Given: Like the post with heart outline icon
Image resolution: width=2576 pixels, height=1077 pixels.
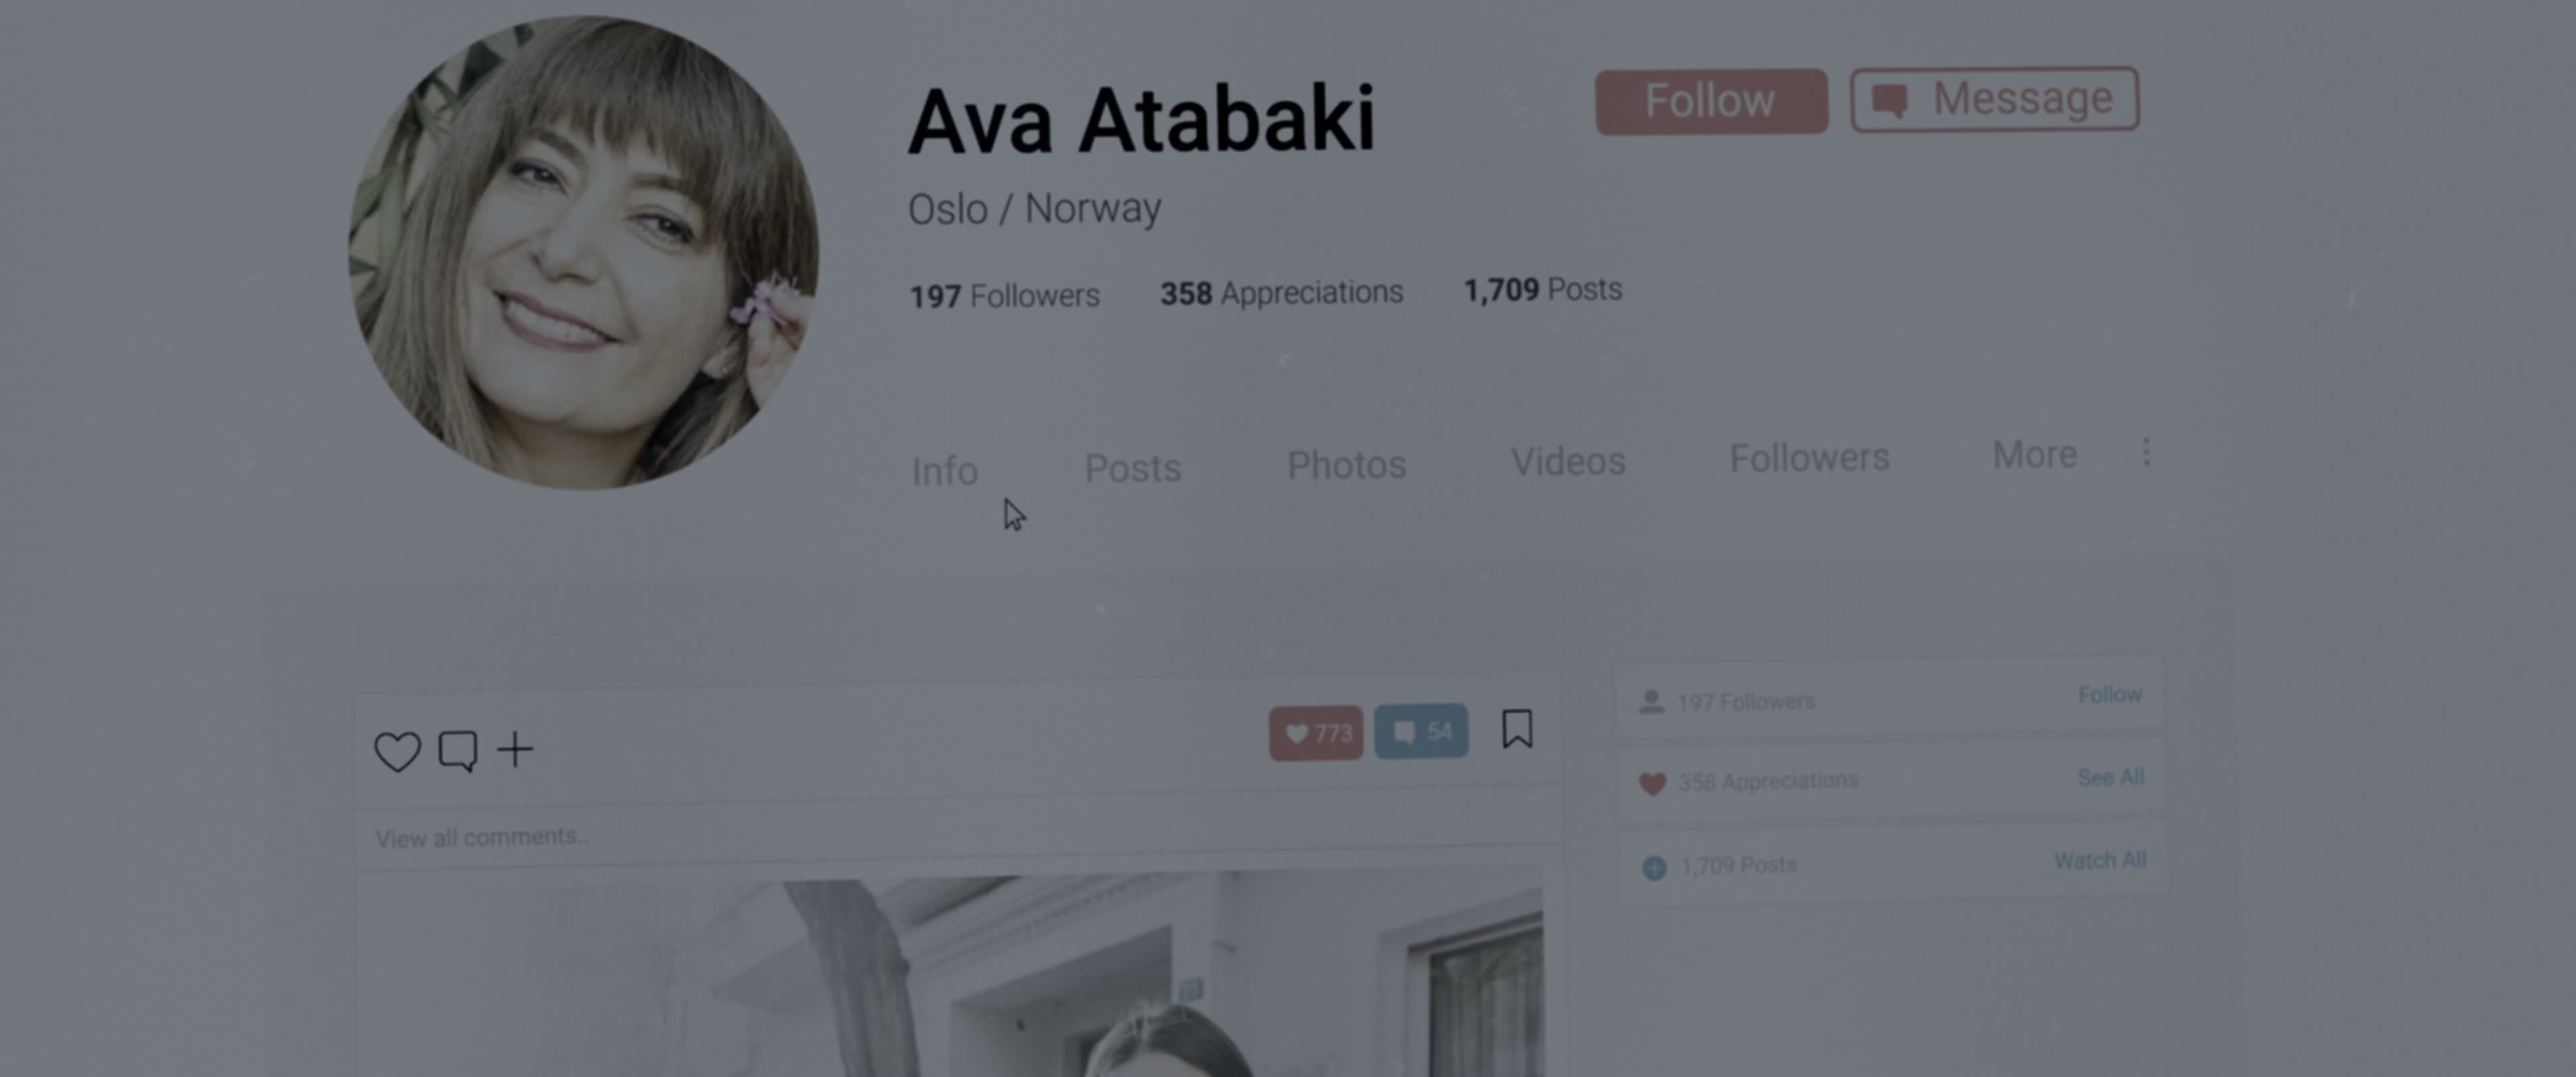Looking at the screenshot, I should 397,752.
